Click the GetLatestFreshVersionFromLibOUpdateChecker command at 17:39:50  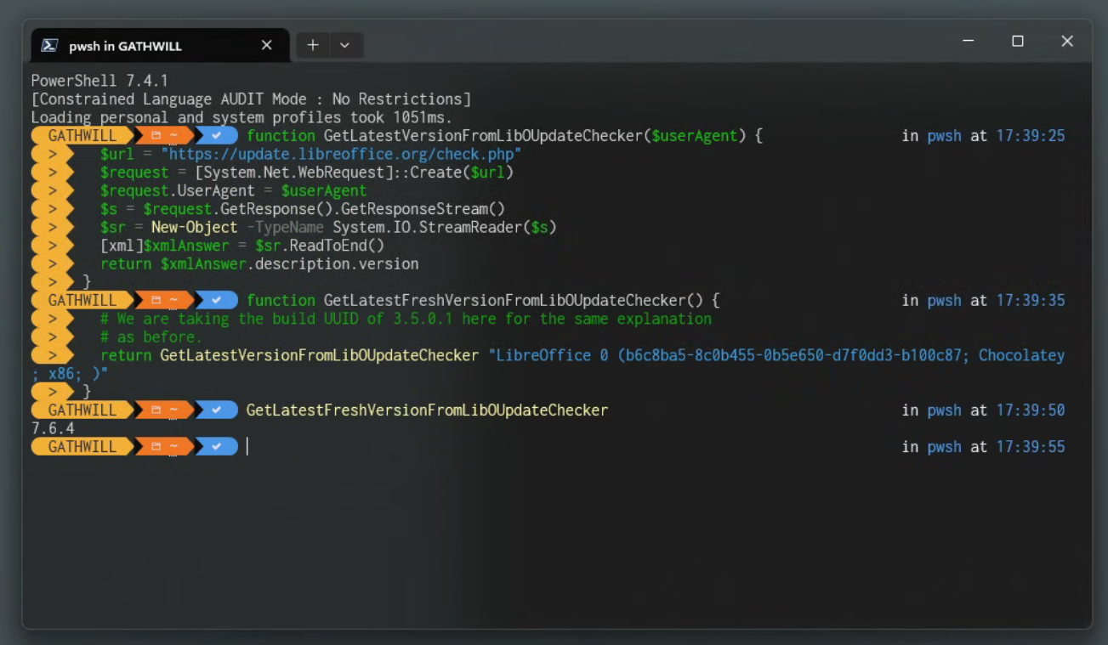coord(427,410)
